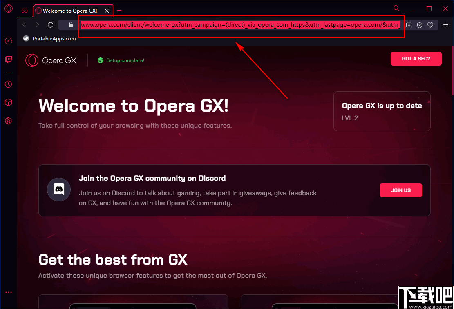Open the GX Control panel in the sidebar
Viewport: 454px width, 309px height.
[9, 41]
